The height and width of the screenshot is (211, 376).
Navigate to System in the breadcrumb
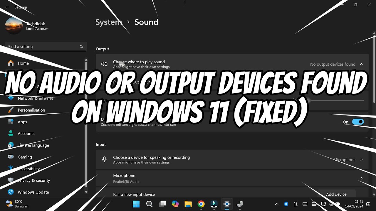109,22
